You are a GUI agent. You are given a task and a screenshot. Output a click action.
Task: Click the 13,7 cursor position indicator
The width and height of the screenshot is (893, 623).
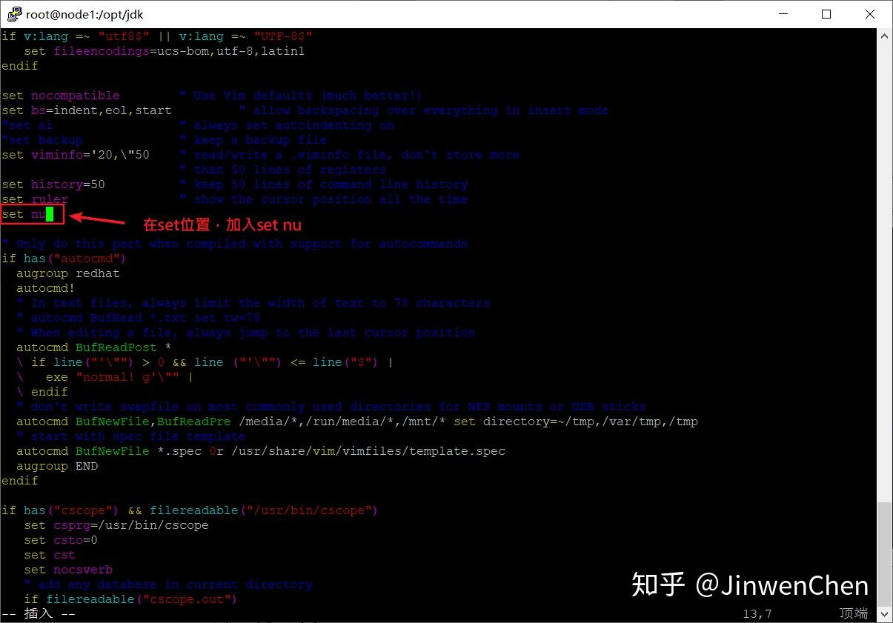(755, 613)
